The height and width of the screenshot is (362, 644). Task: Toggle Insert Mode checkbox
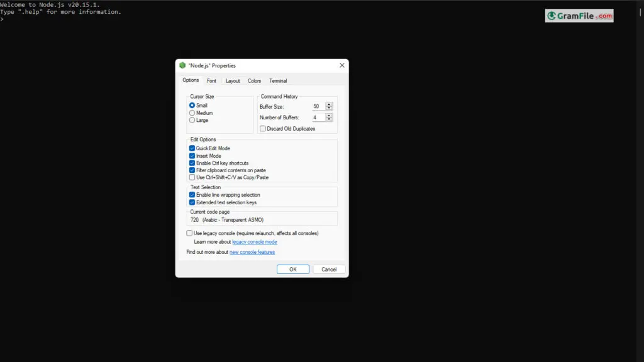[x=192, y=156]
